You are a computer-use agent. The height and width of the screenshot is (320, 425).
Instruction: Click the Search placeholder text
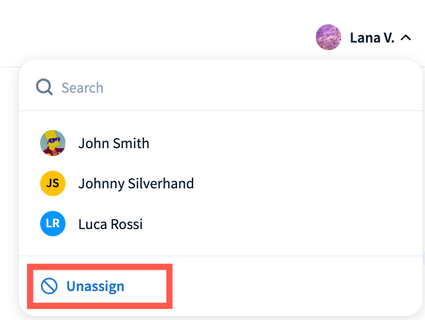[x=82, y=88]
